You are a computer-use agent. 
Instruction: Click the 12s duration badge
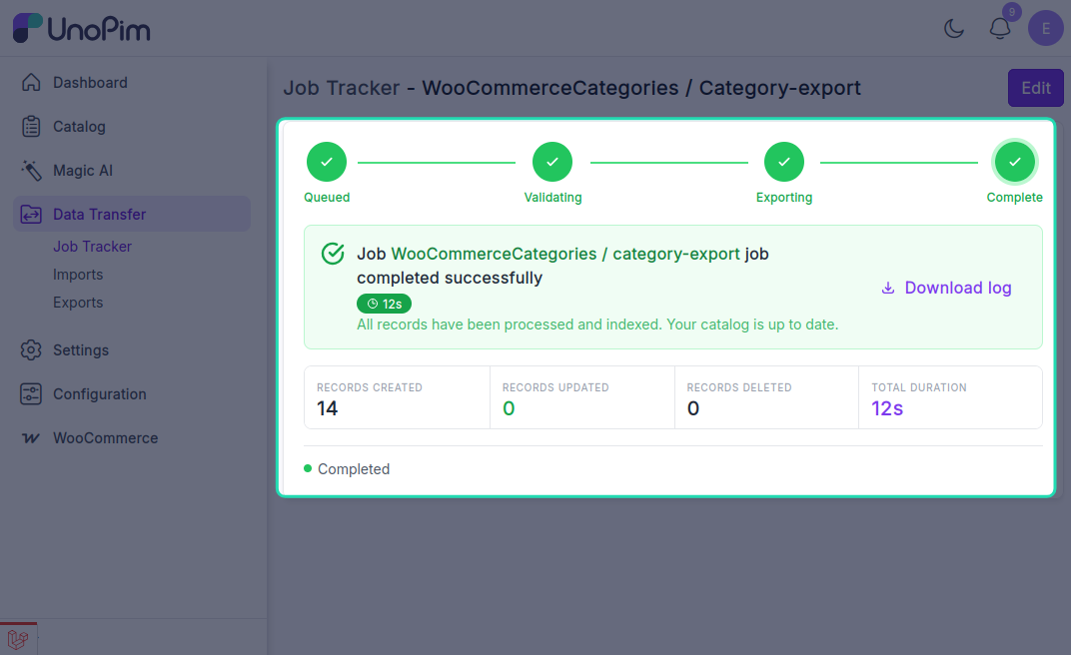(384, 304)
